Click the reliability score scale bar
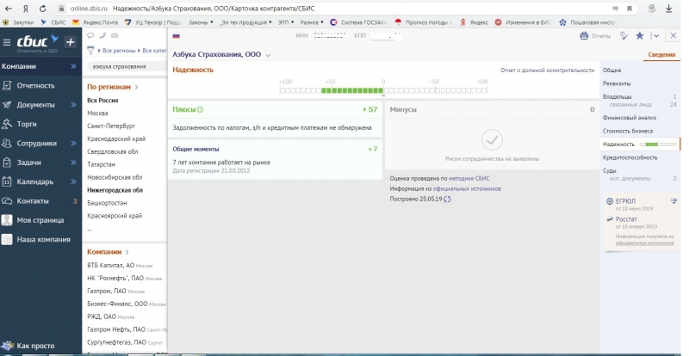This screenshot has height=356, width=689. [383, 90]
